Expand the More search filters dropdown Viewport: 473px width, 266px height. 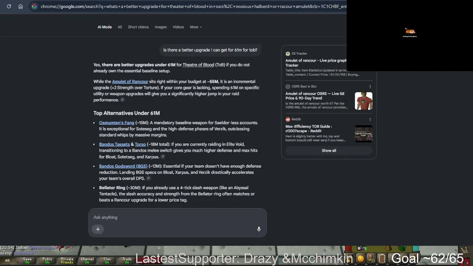[x=195, y=27]
